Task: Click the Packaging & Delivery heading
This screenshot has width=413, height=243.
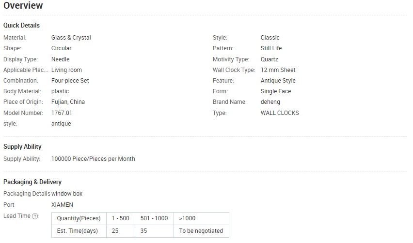Action: pyautogui.click(x=32, y=182)
